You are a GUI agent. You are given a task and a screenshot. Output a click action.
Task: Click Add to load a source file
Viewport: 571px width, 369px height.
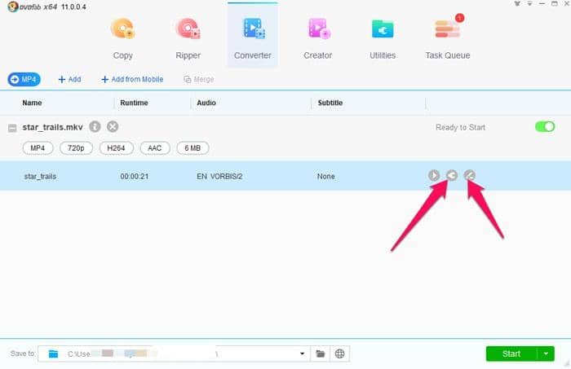coord(69,79)
